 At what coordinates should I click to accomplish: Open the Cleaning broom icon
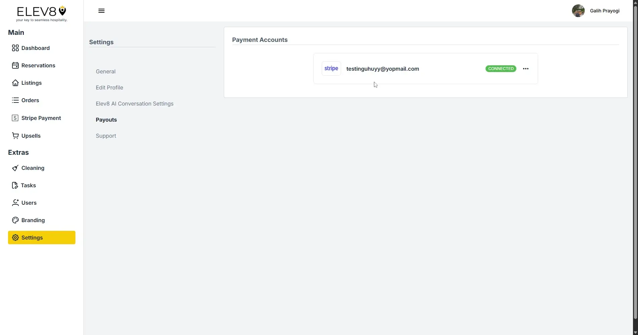tap(15, 168)
